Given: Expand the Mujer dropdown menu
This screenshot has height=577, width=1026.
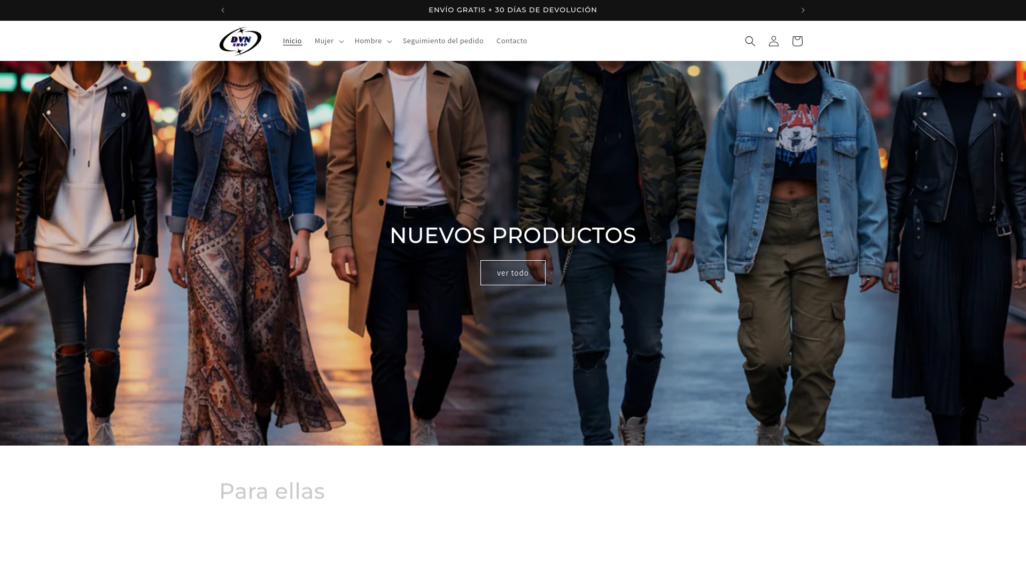Looking at the screenshot, I should tap(329, 41).
